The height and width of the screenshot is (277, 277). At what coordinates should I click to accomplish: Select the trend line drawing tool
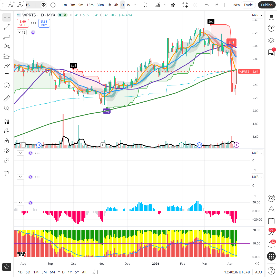point(7,27)
